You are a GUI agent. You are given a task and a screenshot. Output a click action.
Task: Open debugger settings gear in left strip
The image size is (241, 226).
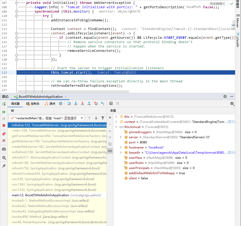click(x=4, y=158)
